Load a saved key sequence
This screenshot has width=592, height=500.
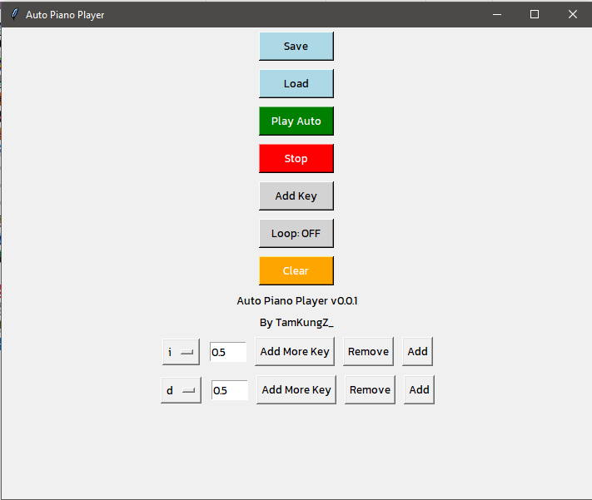pos(296,83)
